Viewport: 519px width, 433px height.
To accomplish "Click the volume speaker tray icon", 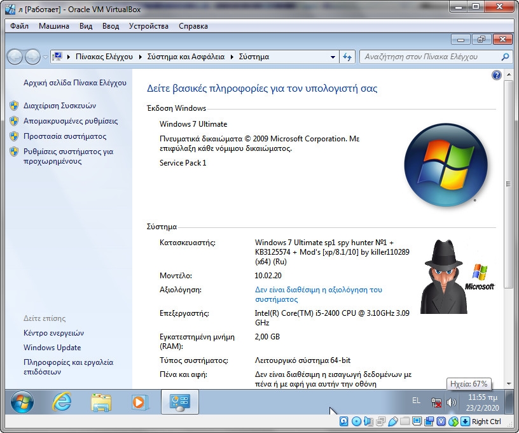I will [x=452, y=402].
